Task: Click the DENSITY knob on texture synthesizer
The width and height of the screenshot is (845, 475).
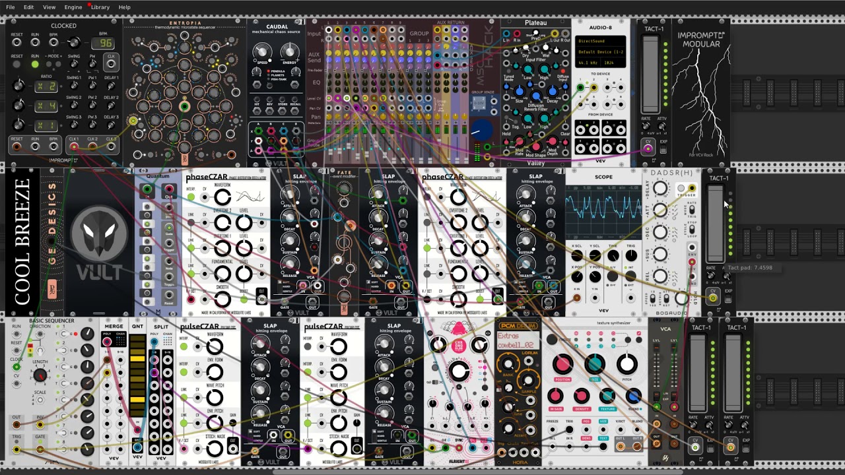Action: (581, 396)
